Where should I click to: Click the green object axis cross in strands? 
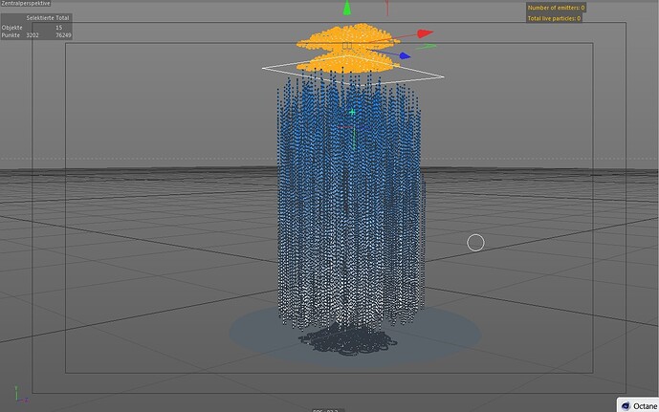click(x=352, y=112)
